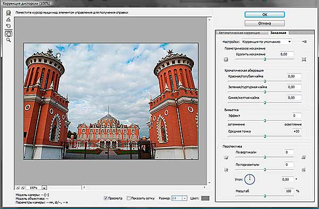Click the horizontal scrollbar right arrow
Image resolution: width=319 pixels, height=209 pixels.
pyautogui.click(x=205, y=187)
